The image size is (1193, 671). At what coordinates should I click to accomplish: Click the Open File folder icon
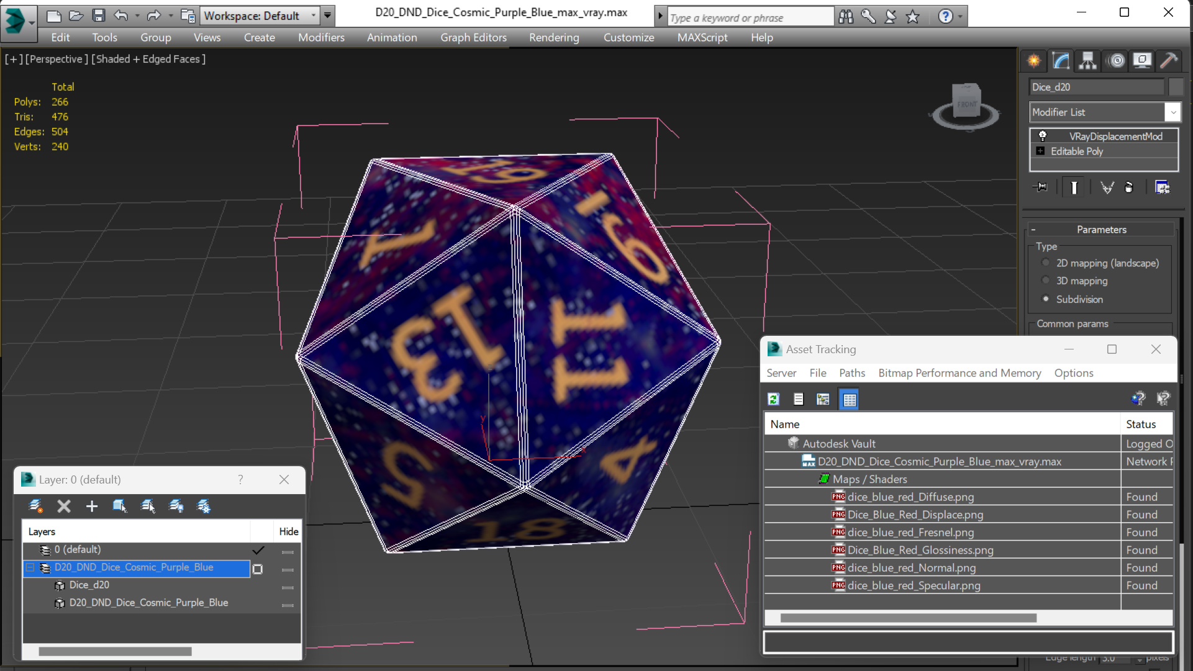(x=76, y=16)
